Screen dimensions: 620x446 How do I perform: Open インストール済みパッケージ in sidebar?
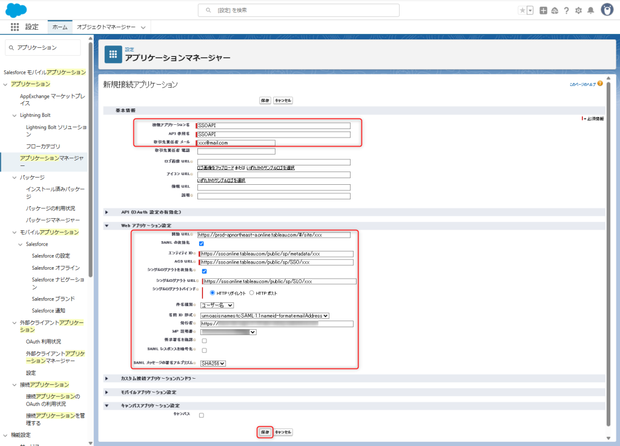(55, 193)
